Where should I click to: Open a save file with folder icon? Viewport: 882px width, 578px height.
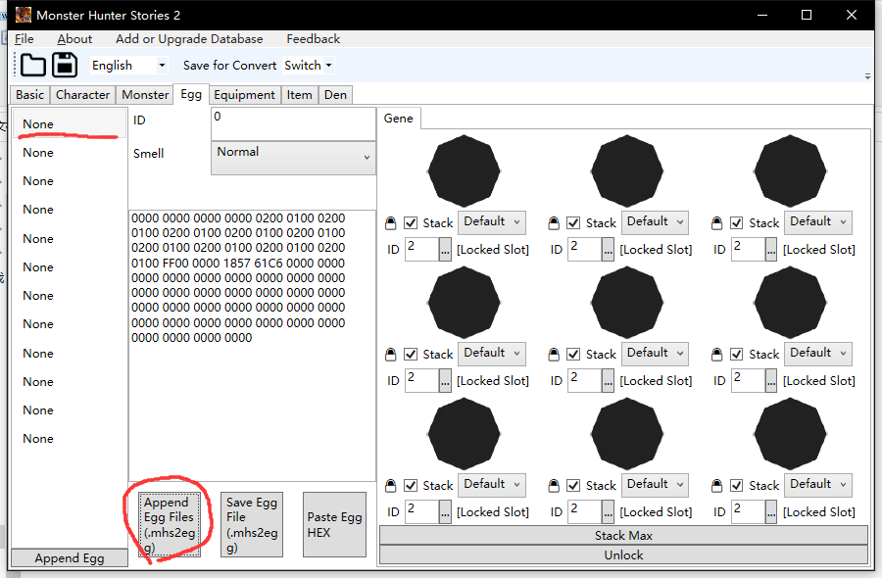point(32,66)
